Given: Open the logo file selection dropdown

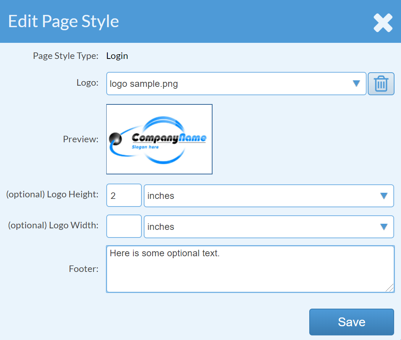Looking at the screenshot, I should click(x=235, y=83).
